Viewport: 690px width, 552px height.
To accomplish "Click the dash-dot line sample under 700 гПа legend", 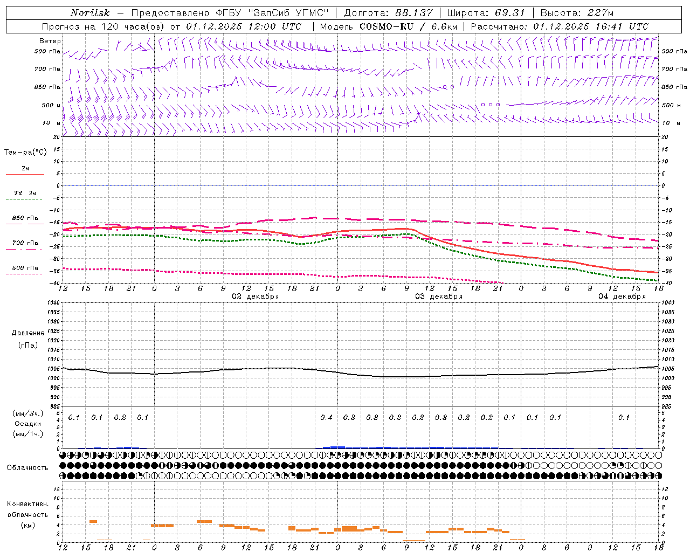I will [x=25, y=250].
